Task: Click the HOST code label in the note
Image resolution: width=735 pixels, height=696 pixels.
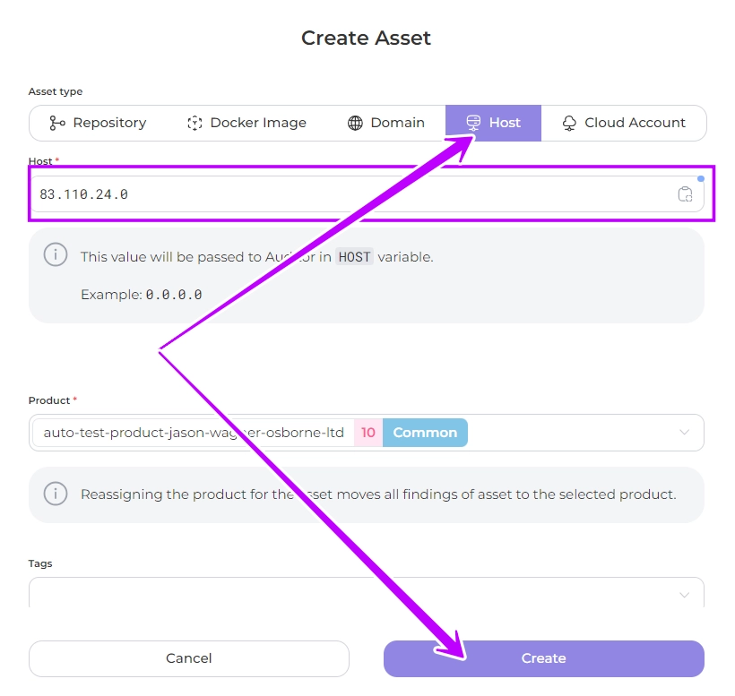Action: (354, 257)
